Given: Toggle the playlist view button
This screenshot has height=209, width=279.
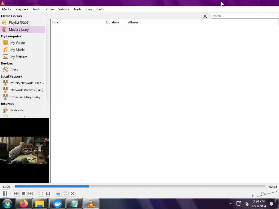Looking at the screenshot, I should pyautogui.click(x=58, y=193).
